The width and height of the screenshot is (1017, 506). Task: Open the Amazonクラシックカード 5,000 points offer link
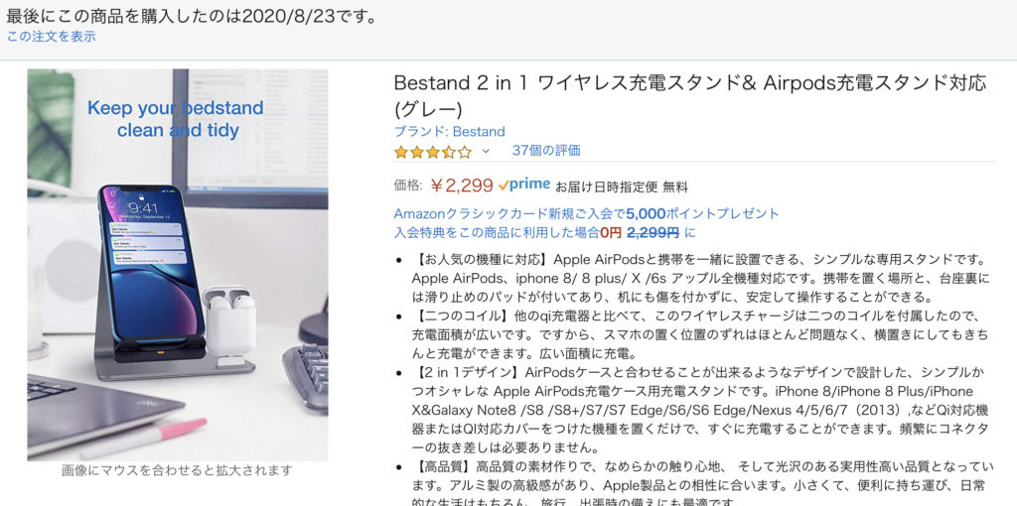point(586,213)
